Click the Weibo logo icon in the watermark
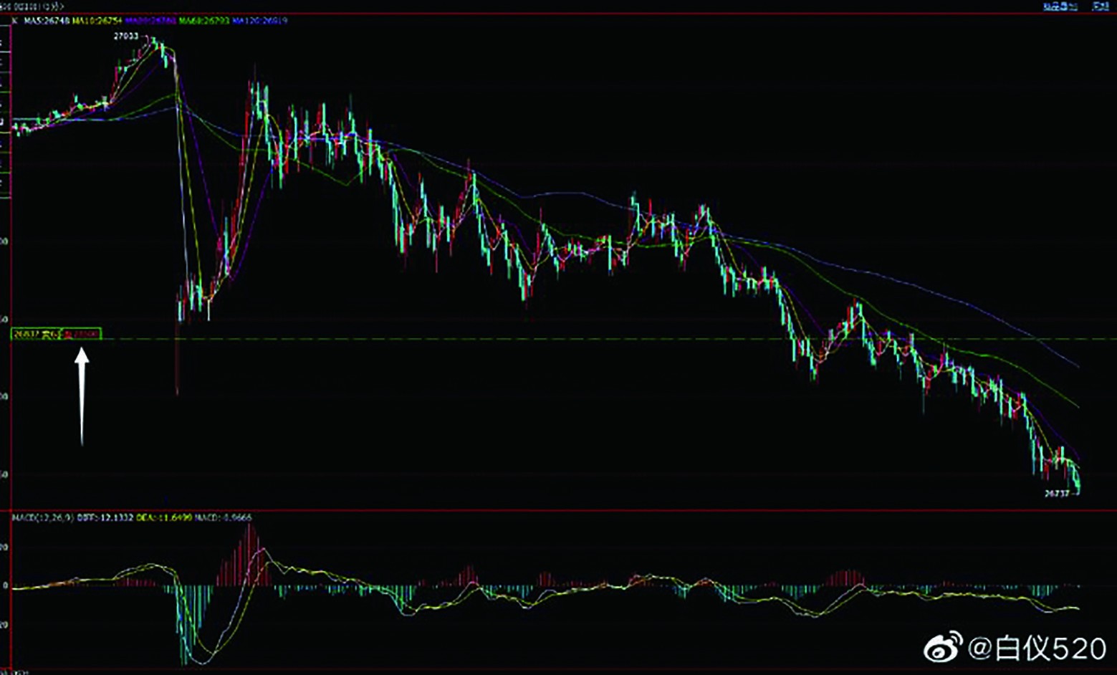Image resolution: width=1117 pixels, height=675 pixels. click(x=943, y=648)
